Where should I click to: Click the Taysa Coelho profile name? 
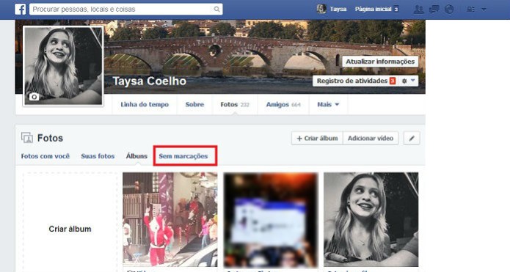click(x=149, y=81)
